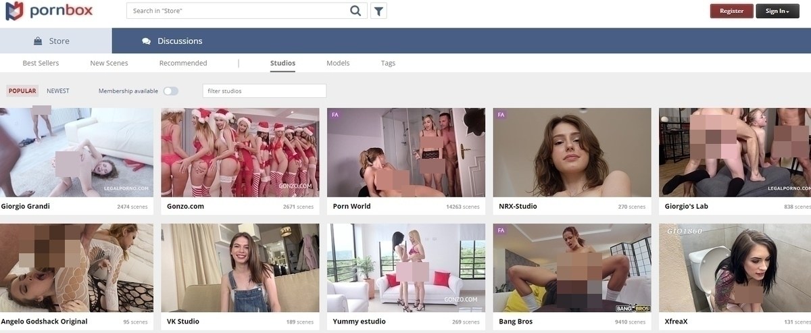
Task: Open the Angelo Godshack Original link
Action: point(45,322)
